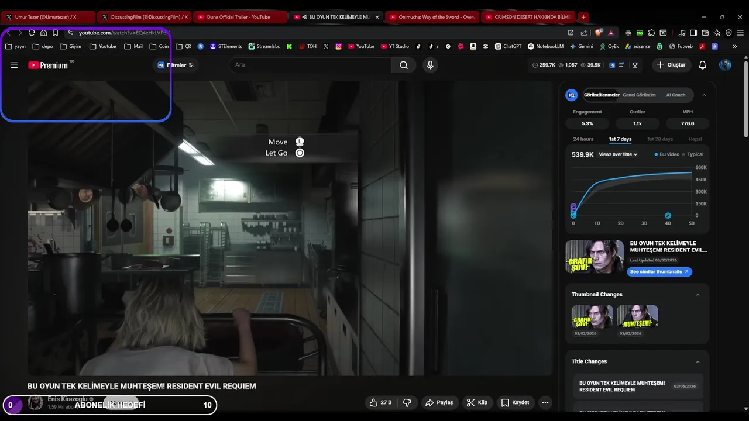Show more bookmarks with chevron overflow
The height and width of the screenshot is (421, 749).
point(734,46)
